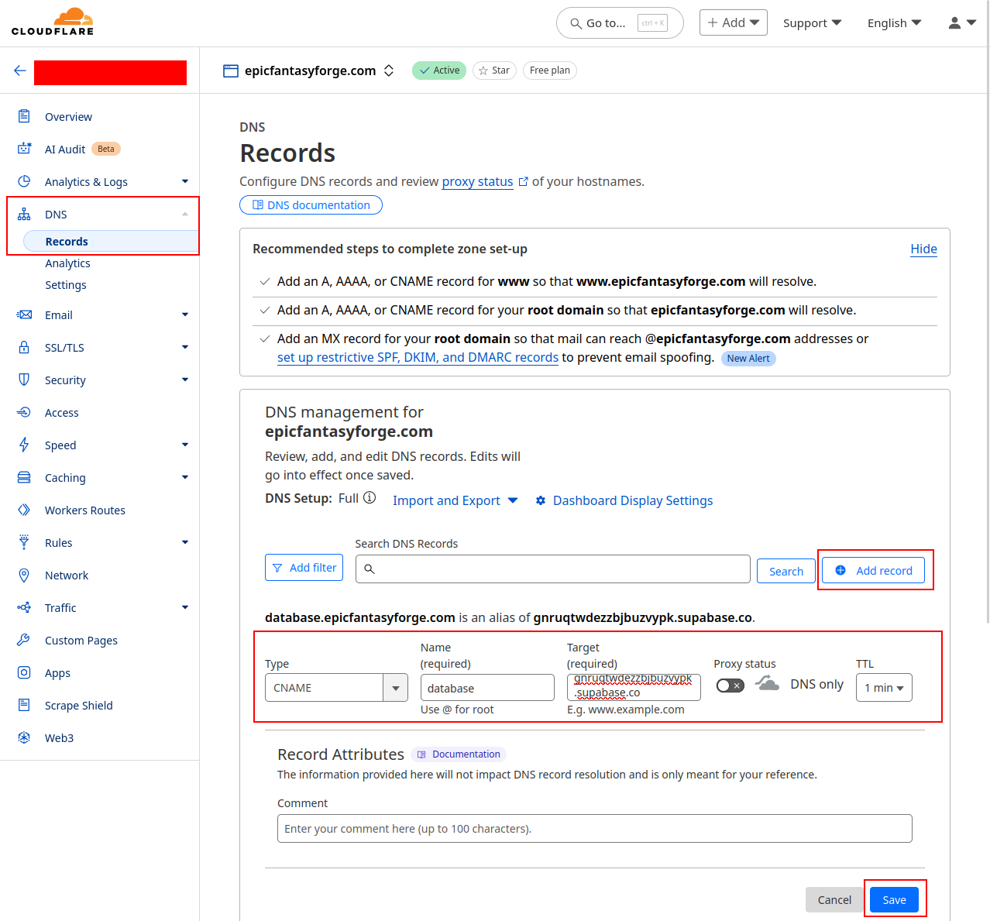This screenshot has width=990, height=921.
Task: Click the Email envelope icon
Action: click(24, 314)
